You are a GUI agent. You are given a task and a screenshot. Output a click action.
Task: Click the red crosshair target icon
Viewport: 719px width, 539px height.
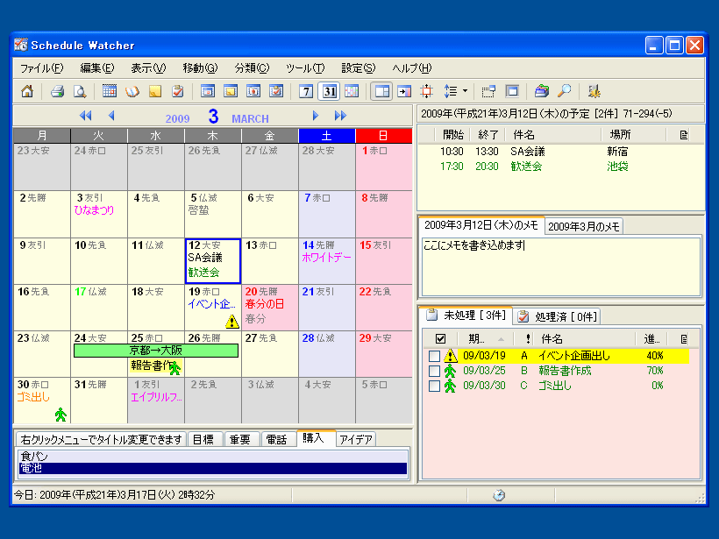click(427, 91)
